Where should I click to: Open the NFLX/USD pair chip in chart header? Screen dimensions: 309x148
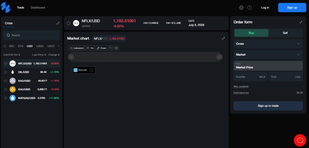pyautogui.click(x=109, y=39)
